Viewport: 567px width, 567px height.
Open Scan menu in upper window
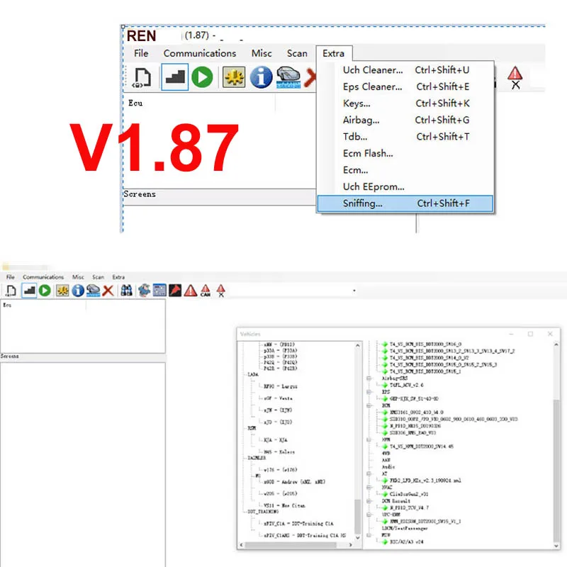pos(297,53)
